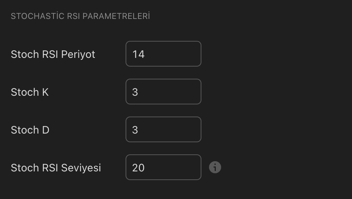Viewport: 352px width, 199px height.
Task: Place cursor on value 20 in level field
Action: point(138,168)
